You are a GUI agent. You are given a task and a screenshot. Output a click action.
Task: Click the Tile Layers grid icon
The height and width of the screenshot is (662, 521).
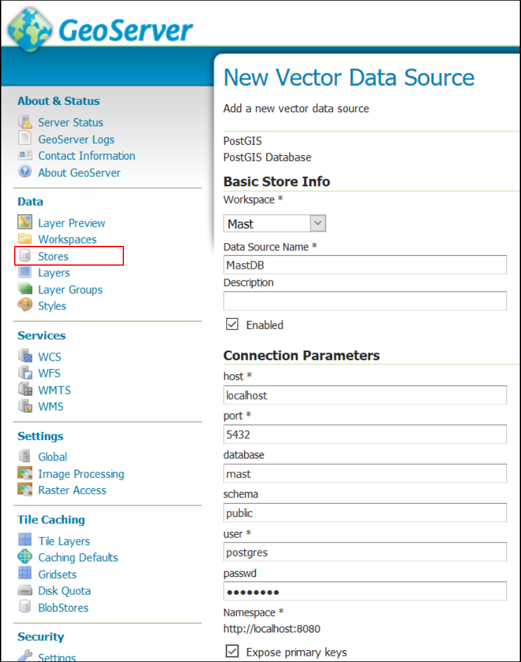(x=25, y=541)
